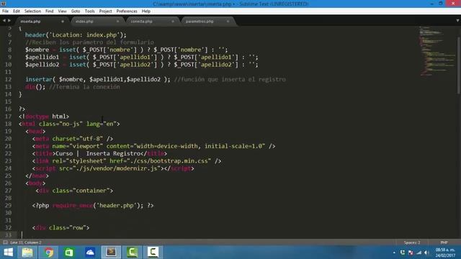Click the require_once header.php line
The image size is (461, 259).
tap(93, 206)
